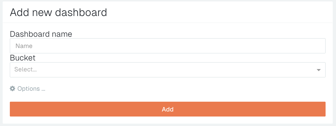Click the gear icon beside Options
This screenshot has width=336, height=126.
(x=13, y=89)
